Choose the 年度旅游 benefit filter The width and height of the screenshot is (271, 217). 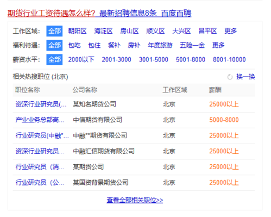point(160,45)
